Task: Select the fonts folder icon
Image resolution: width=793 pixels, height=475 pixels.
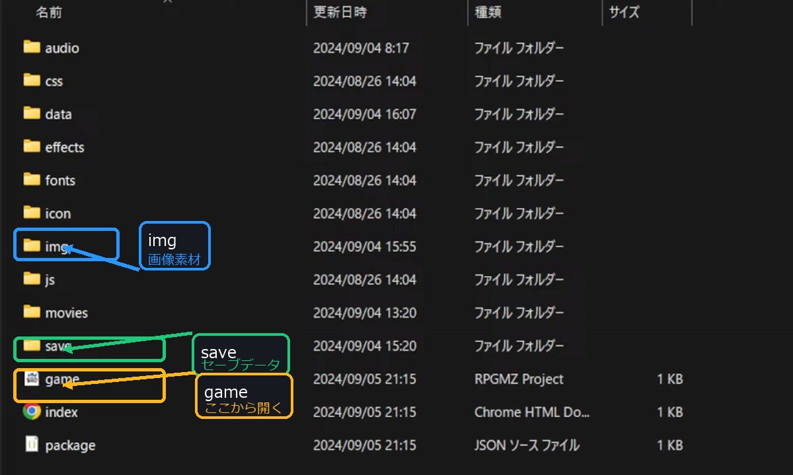Action: pos(32,179)
